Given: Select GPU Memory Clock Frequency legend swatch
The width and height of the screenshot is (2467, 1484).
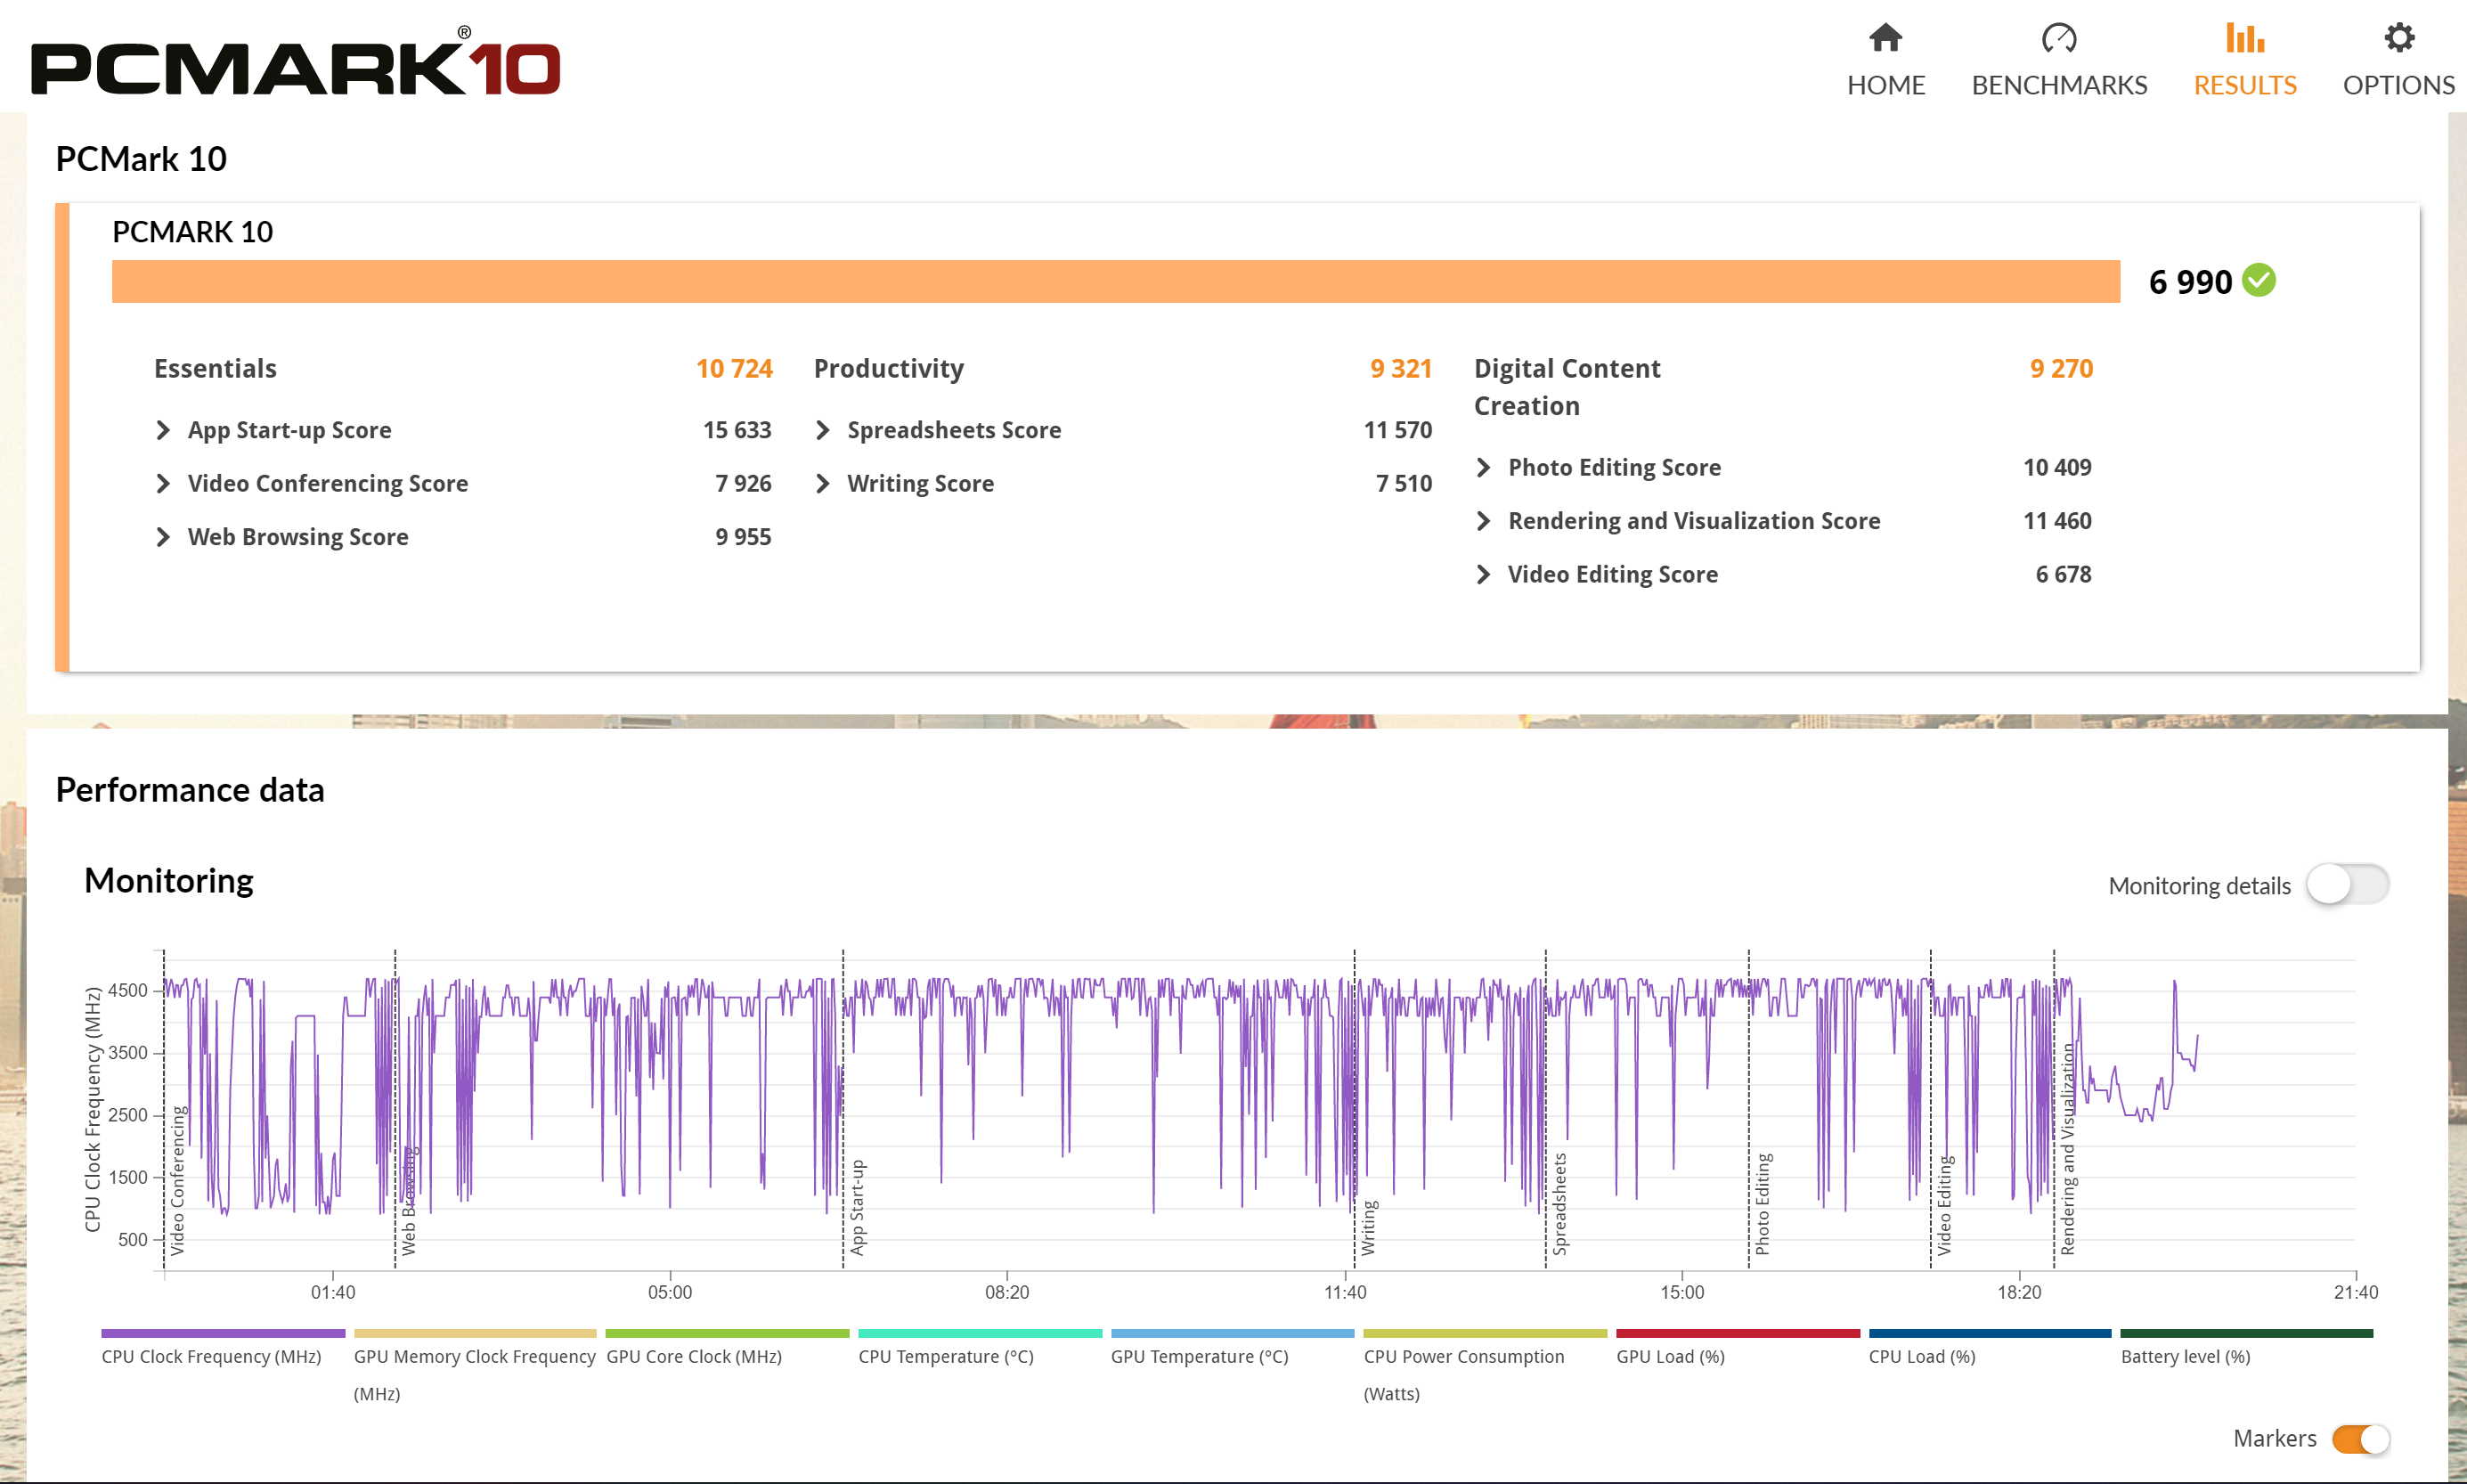Looking at the screenshot, I should point(475,1333).
